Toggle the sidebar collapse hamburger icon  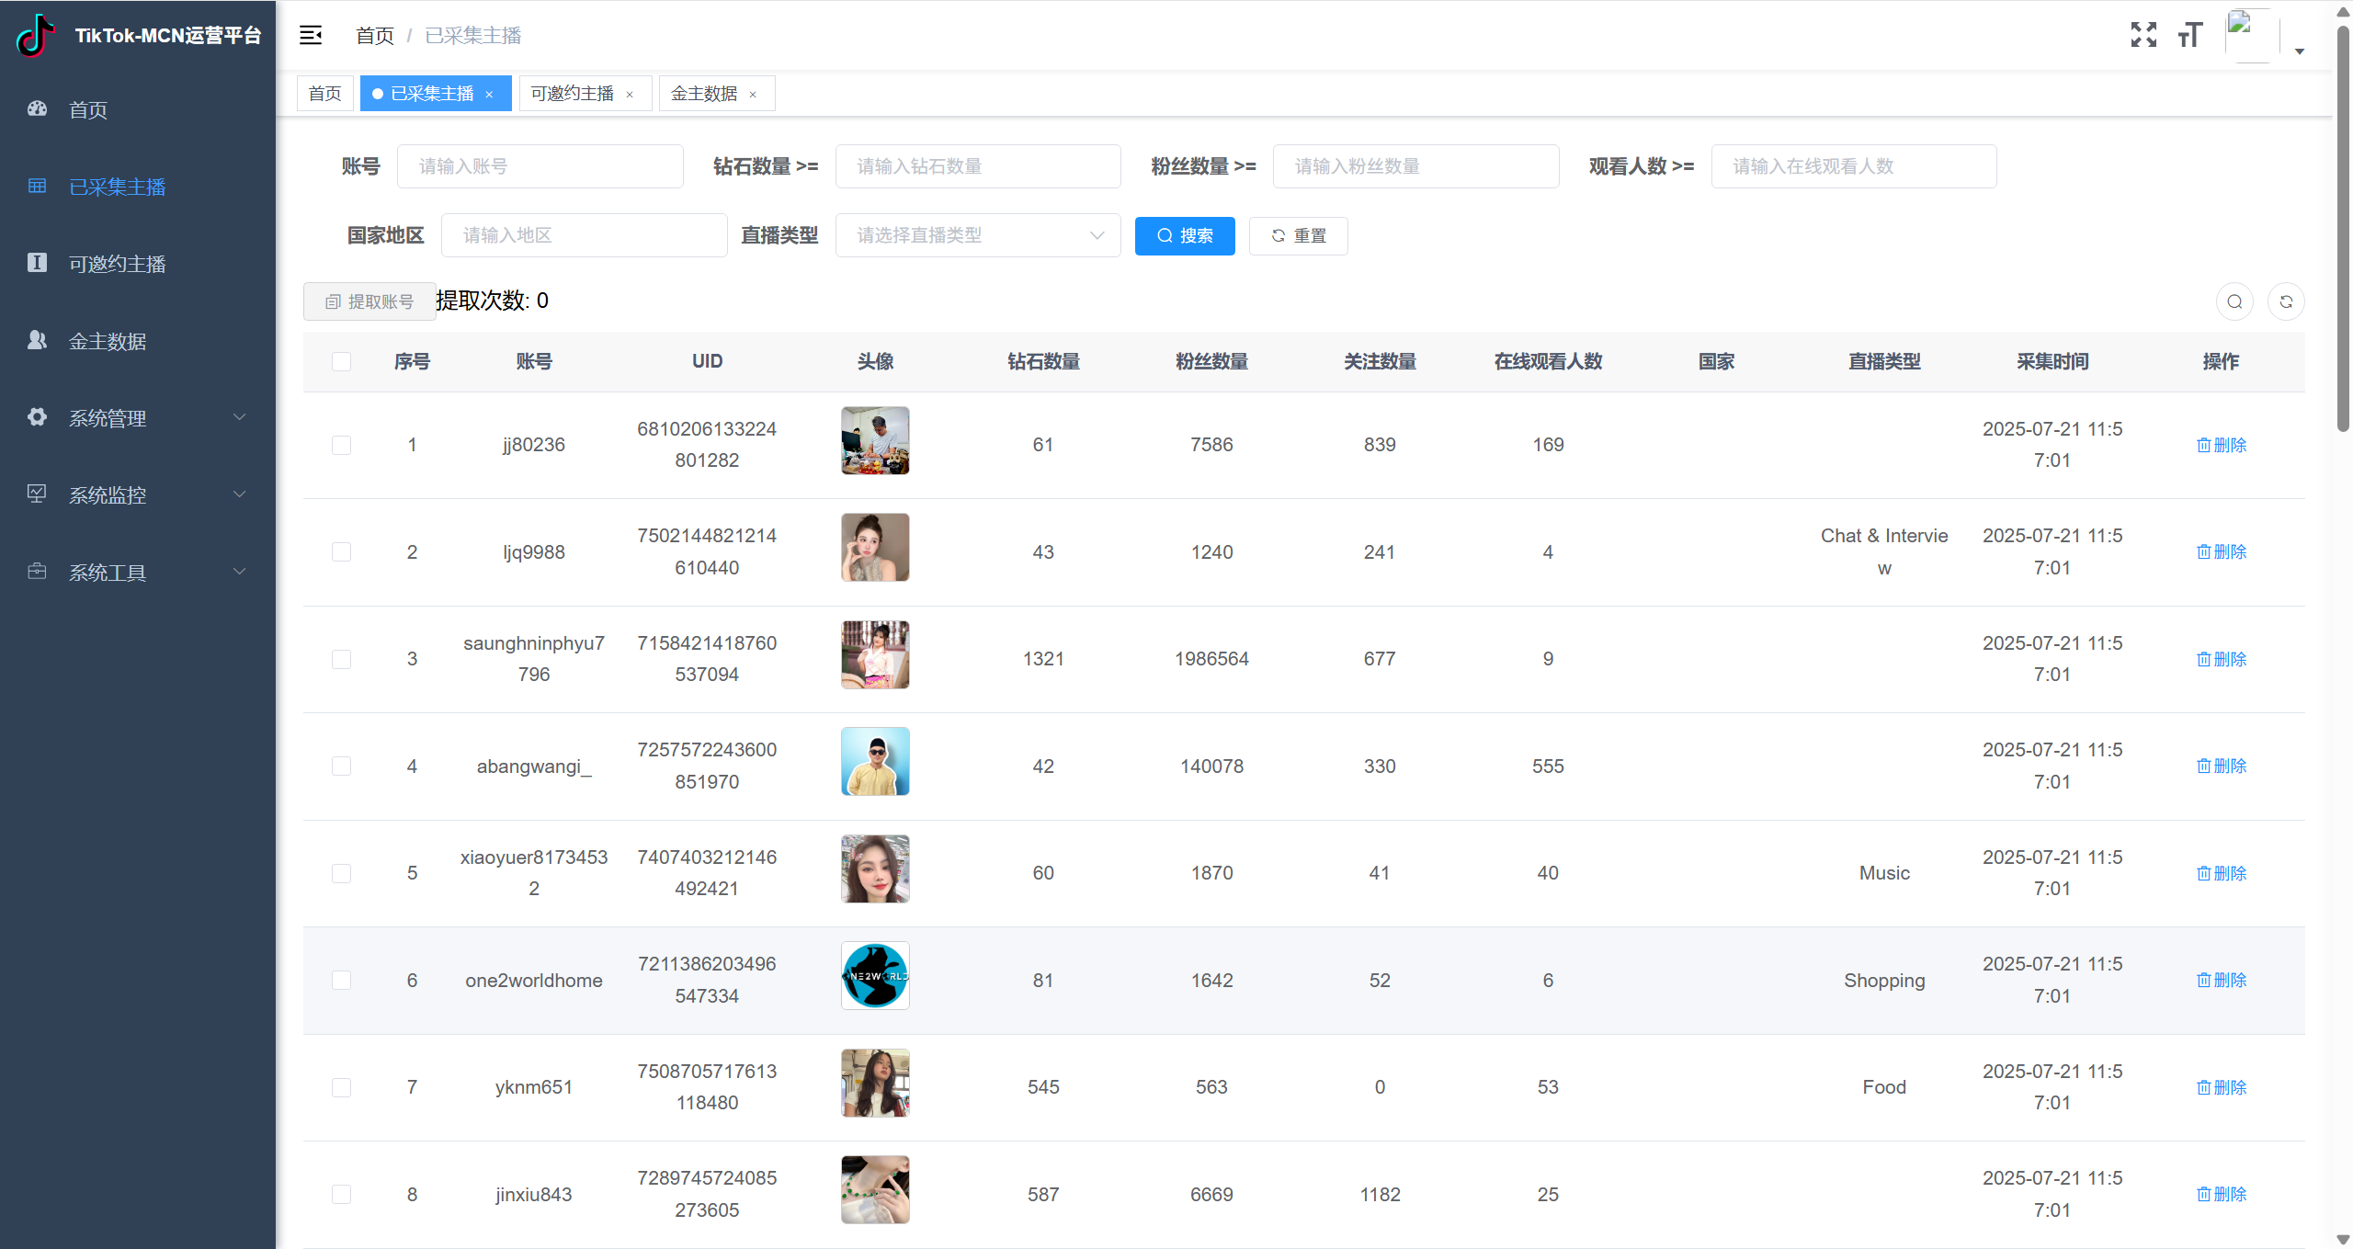311,35
